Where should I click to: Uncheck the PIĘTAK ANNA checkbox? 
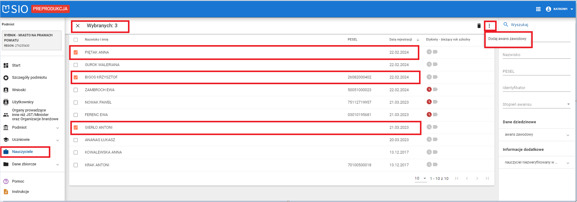coord(76,52)
